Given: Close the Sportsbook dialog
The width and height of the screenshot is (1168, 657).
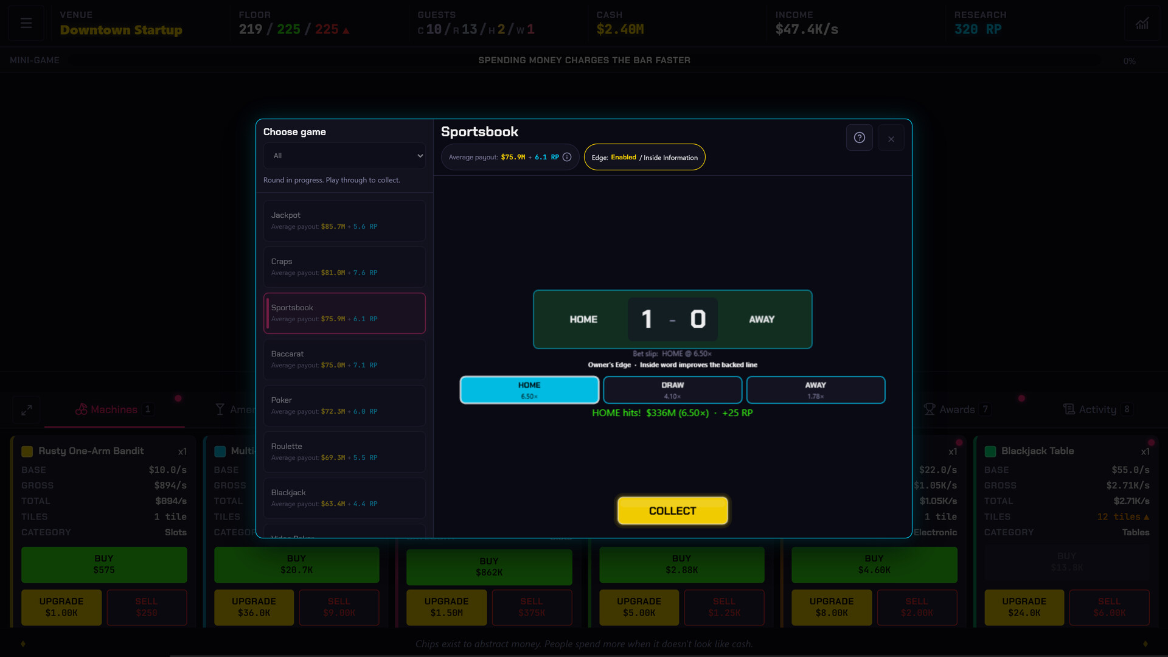Looking at the screenshot, I should (891, 139).
